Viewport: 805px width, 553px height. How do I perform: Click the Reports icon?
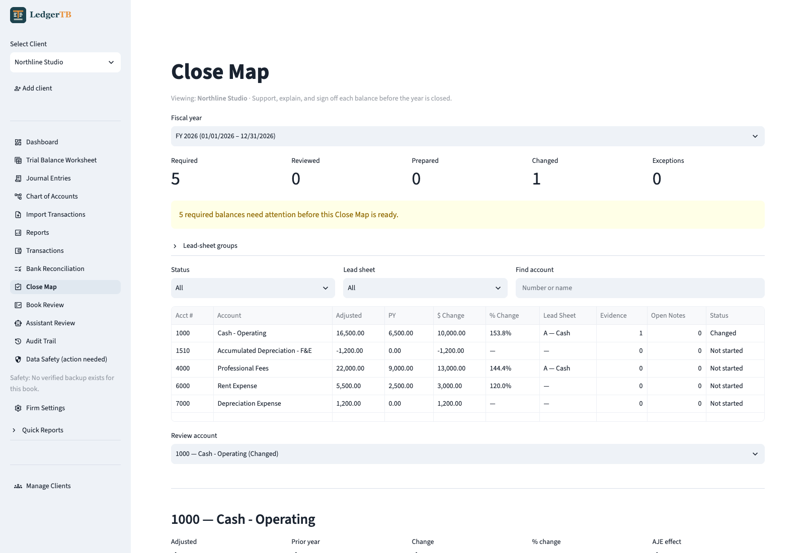click(x=18, y=233)
